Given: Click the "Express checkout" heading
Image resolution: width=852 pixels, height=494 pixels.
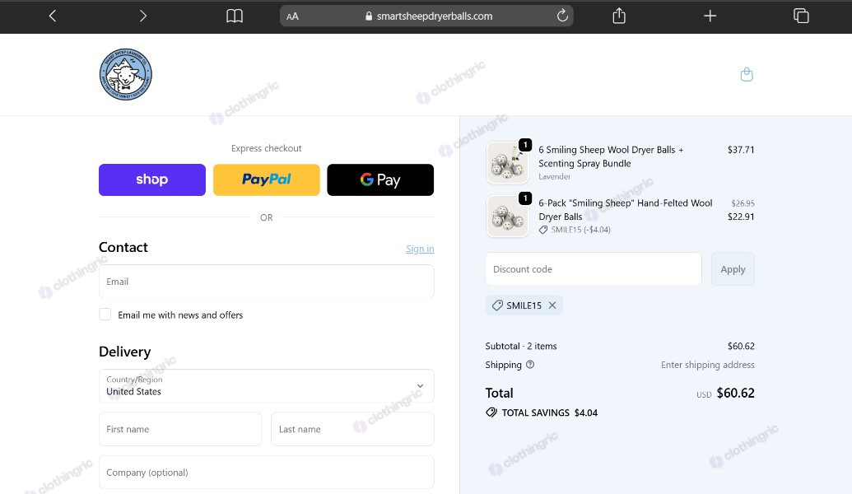Looking at the screenshot, I should pyautogui.click(x=266, y=148).
